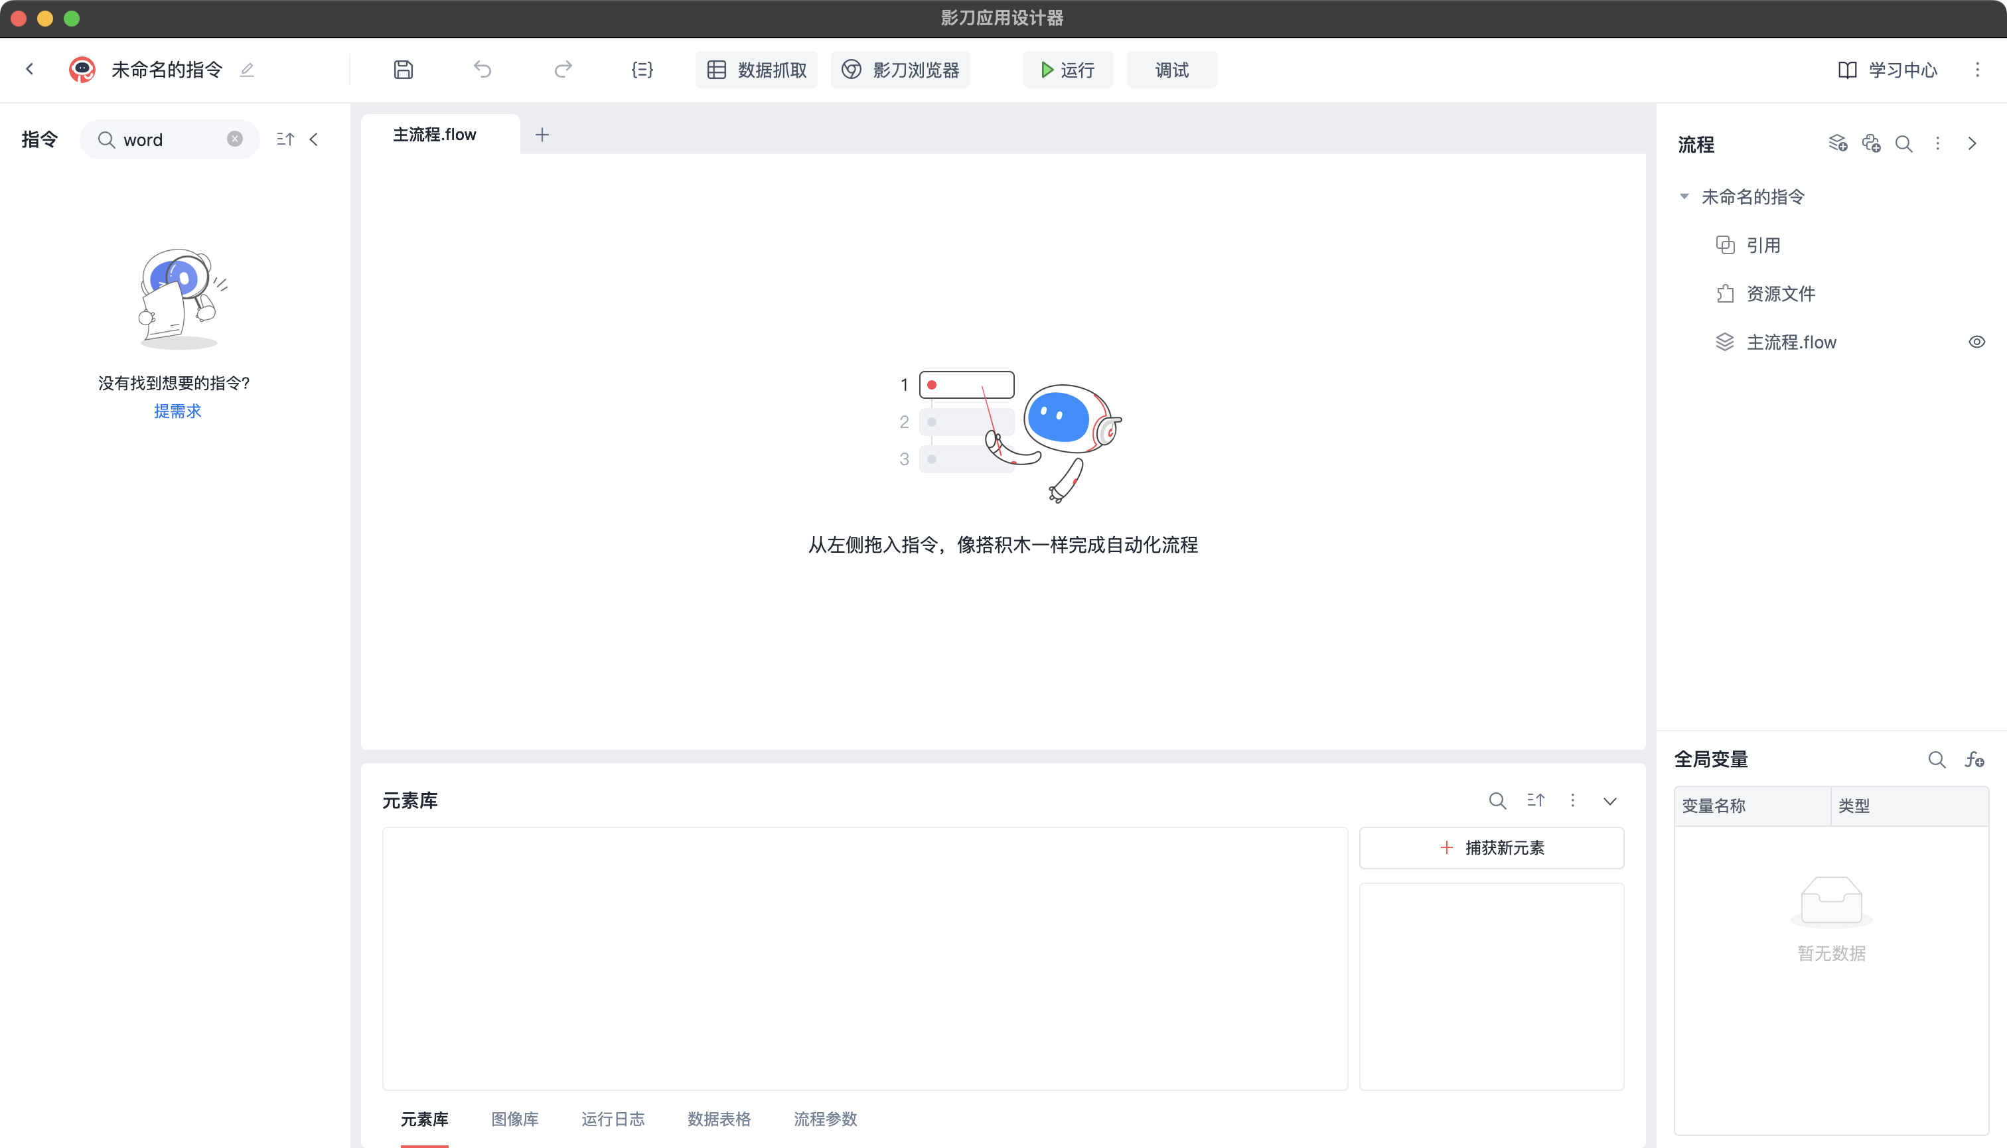Switch to the 数据表格 tab

(718, 1119)
